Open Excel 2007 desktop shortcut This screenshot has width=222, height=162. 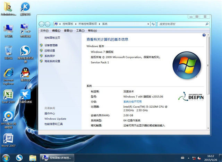point(8,97)
